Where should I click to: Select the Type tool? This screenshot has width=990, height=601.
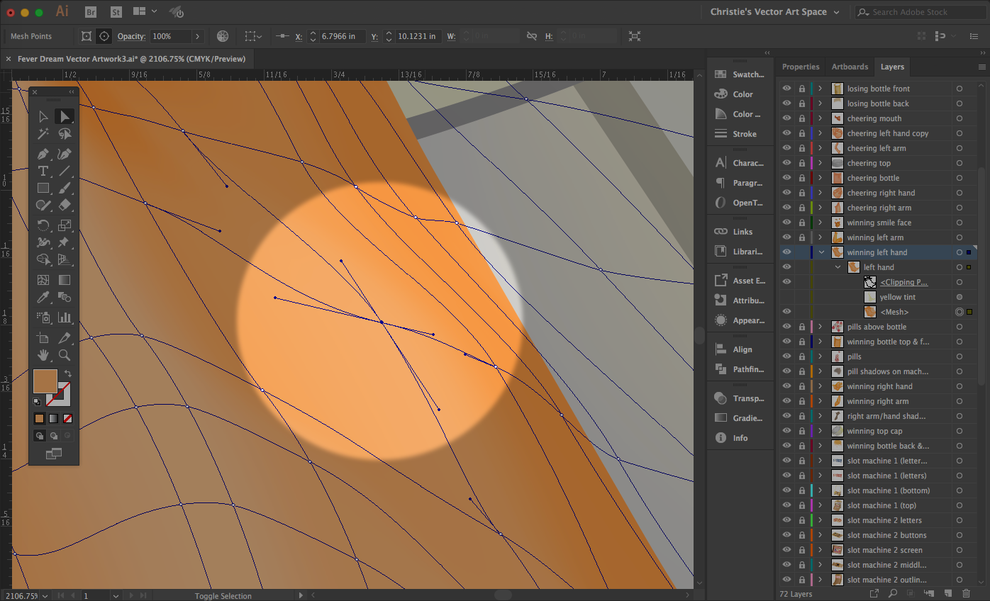point(43,171)
